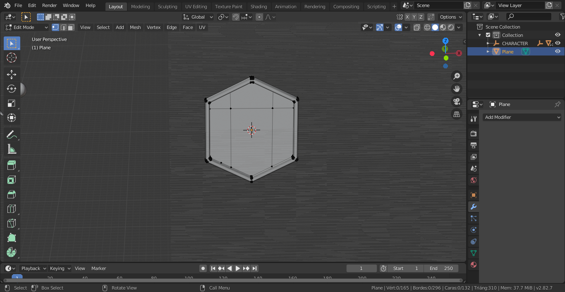The height and width of the screenshot is (292, 565).
Task: Open the Modifiers wrench properties tab
Action: (474, 207)
